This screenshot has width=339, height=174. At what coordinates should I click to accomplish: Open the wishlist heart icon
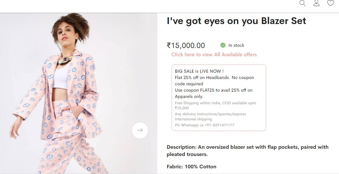coord(330,3)
